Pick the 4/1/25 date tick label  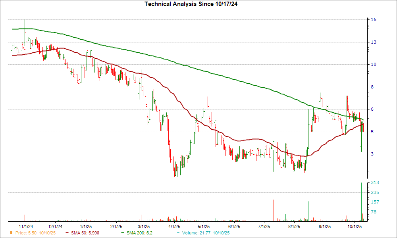pyautogui.click(x=174, y=226)
